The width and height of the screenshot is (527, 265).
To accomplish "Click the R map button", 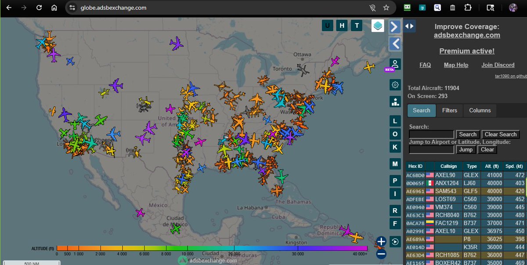I will (x=395, y=211).
